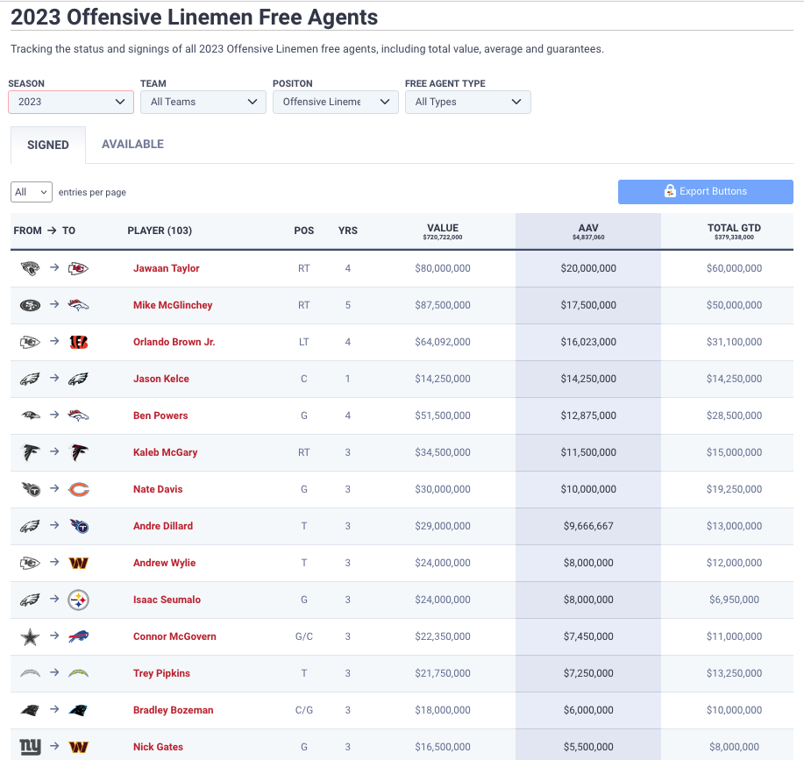Click Andre Dillard's $9,666,667 AAV

[588, 526]
